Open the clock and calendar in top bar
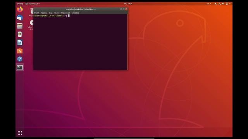The width and height of the screenshot is (248, 139). [x=128, y=3]
